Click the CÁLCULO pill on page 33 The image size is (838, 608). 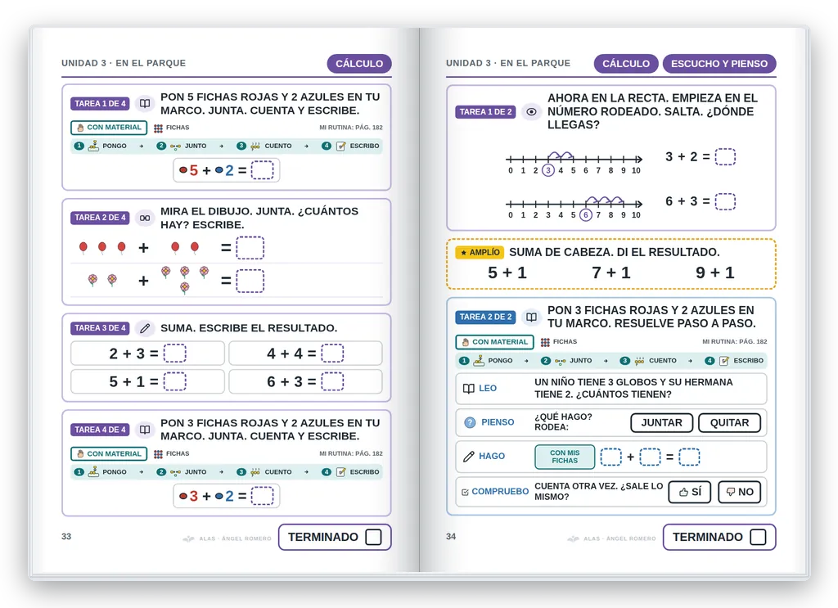(359, 64)
